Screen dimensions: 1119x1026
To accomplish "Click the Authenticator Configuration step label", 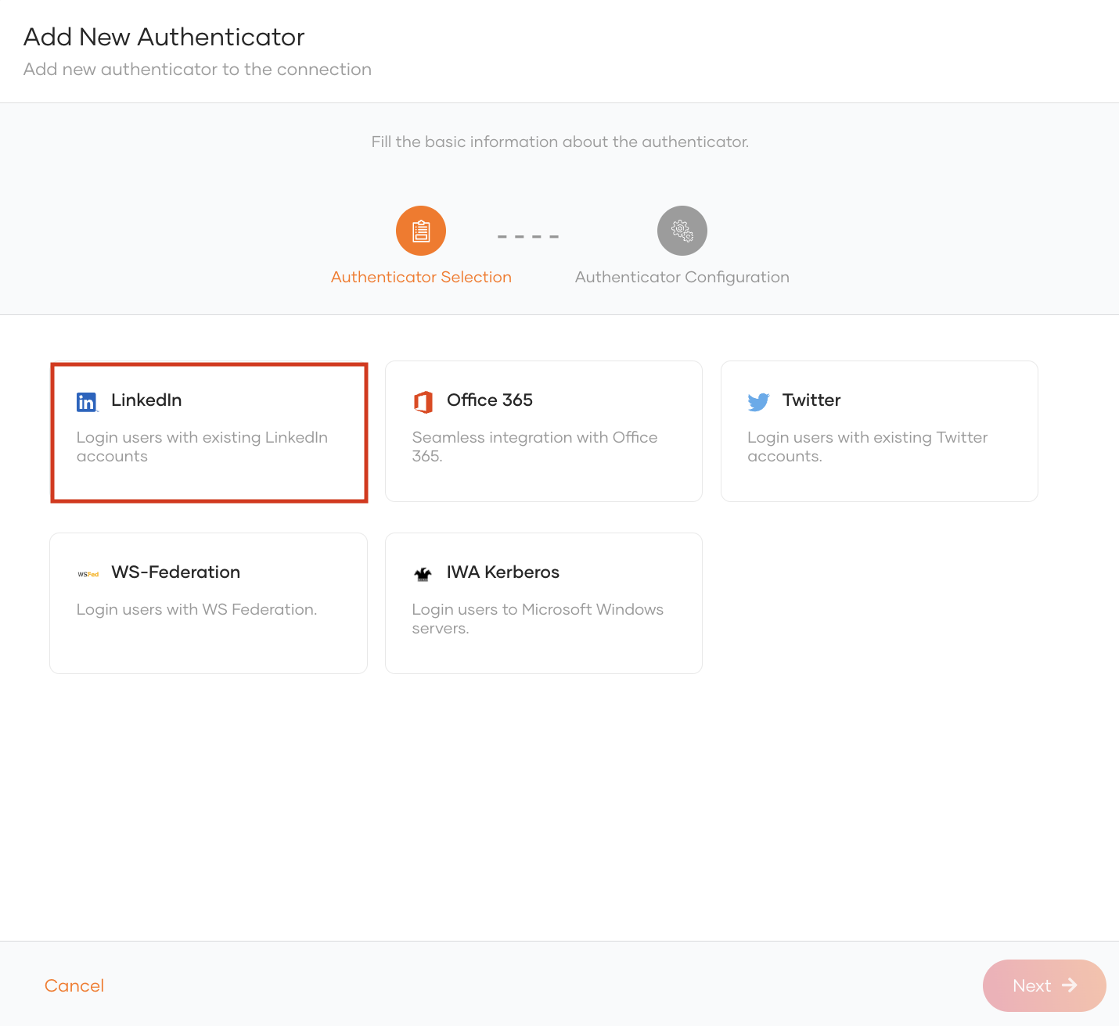I will pyautogui.click(x=682, y=277).
